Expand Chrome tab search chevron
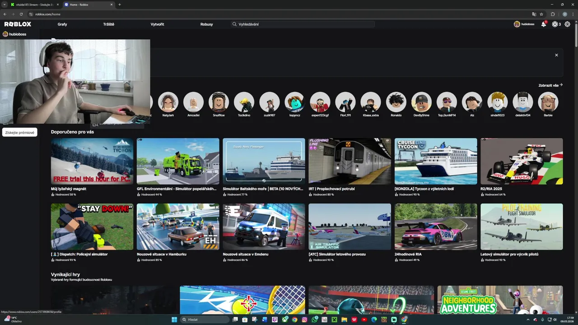 coord(5,5)
